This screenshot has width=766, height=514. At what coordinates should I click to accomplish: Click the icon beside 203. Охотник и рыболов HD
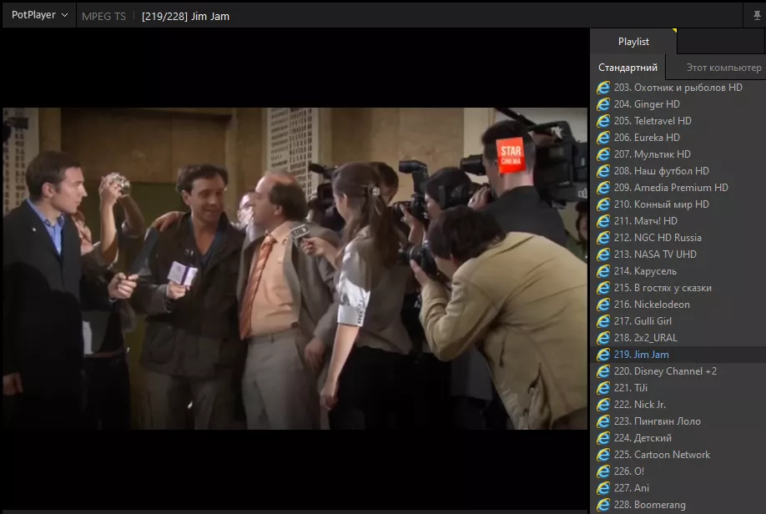603,88
